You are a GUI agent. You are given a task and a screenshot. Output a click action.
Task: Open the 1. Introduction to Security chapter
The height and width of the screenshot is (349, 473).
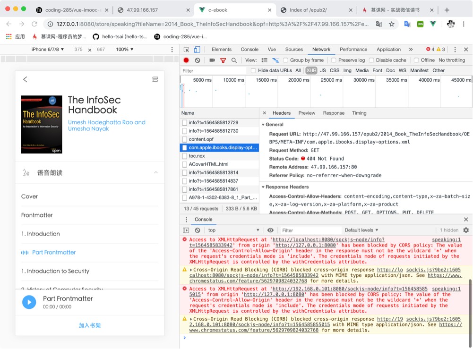[x=55, y=271]
